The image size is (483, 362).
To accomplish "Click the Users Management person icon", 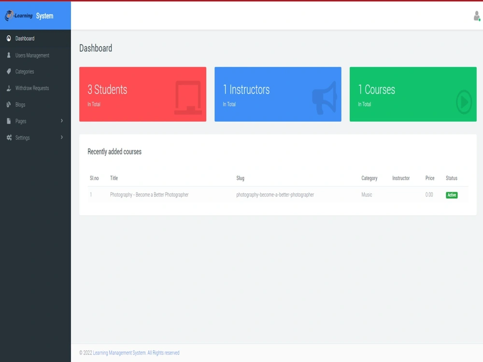I will click(x=8, y=55).
